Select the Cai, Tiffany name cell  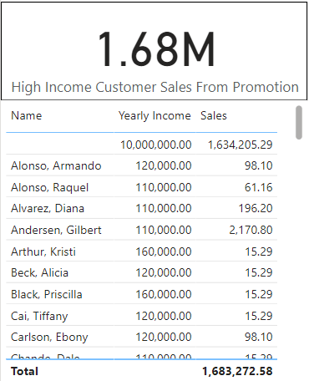[x=39, y=316]
